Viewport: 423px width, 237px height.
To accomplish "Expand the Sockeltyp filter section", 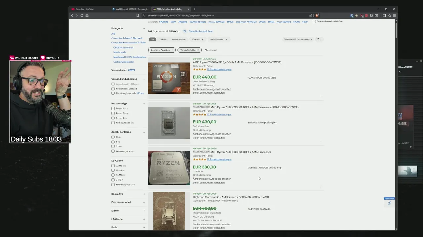I will [144, 194].
